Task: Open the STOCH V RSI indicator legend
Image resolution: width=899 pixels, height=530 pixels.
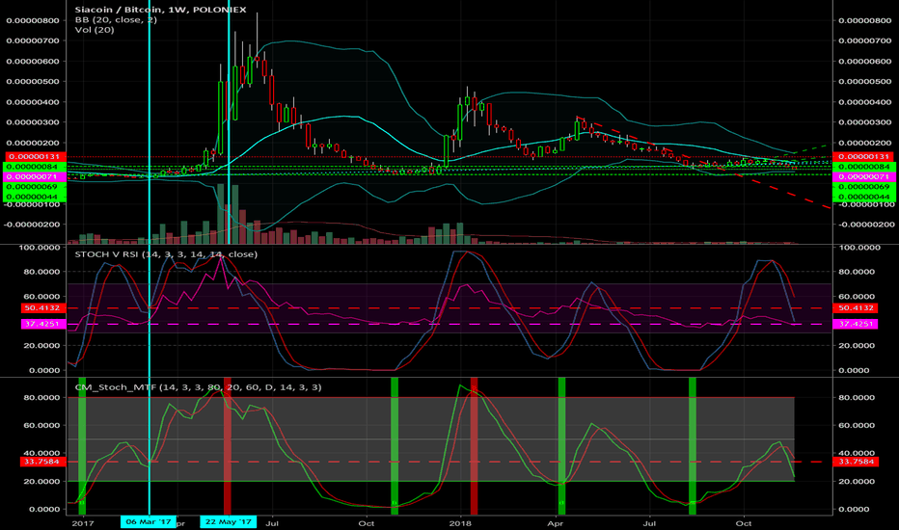Action: 166,254
